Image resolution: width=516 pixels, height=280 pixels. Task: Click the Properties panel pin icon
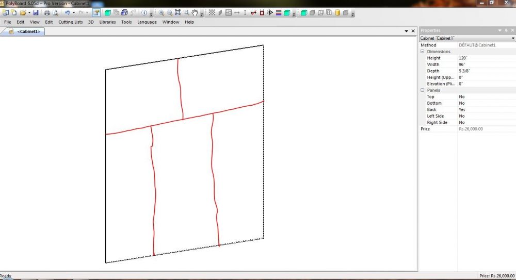(x=507, y=30)
